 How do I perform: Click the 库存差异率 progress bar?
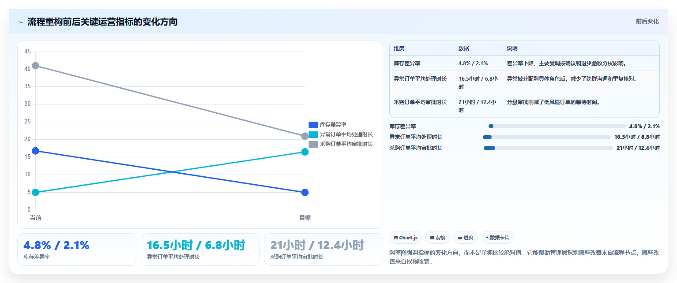(x=557, y=126)
